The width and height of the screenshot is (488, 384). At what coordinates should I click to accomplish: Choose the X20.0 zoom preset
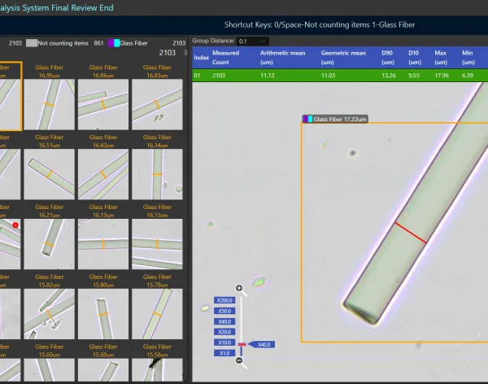[x=224, y=332]
